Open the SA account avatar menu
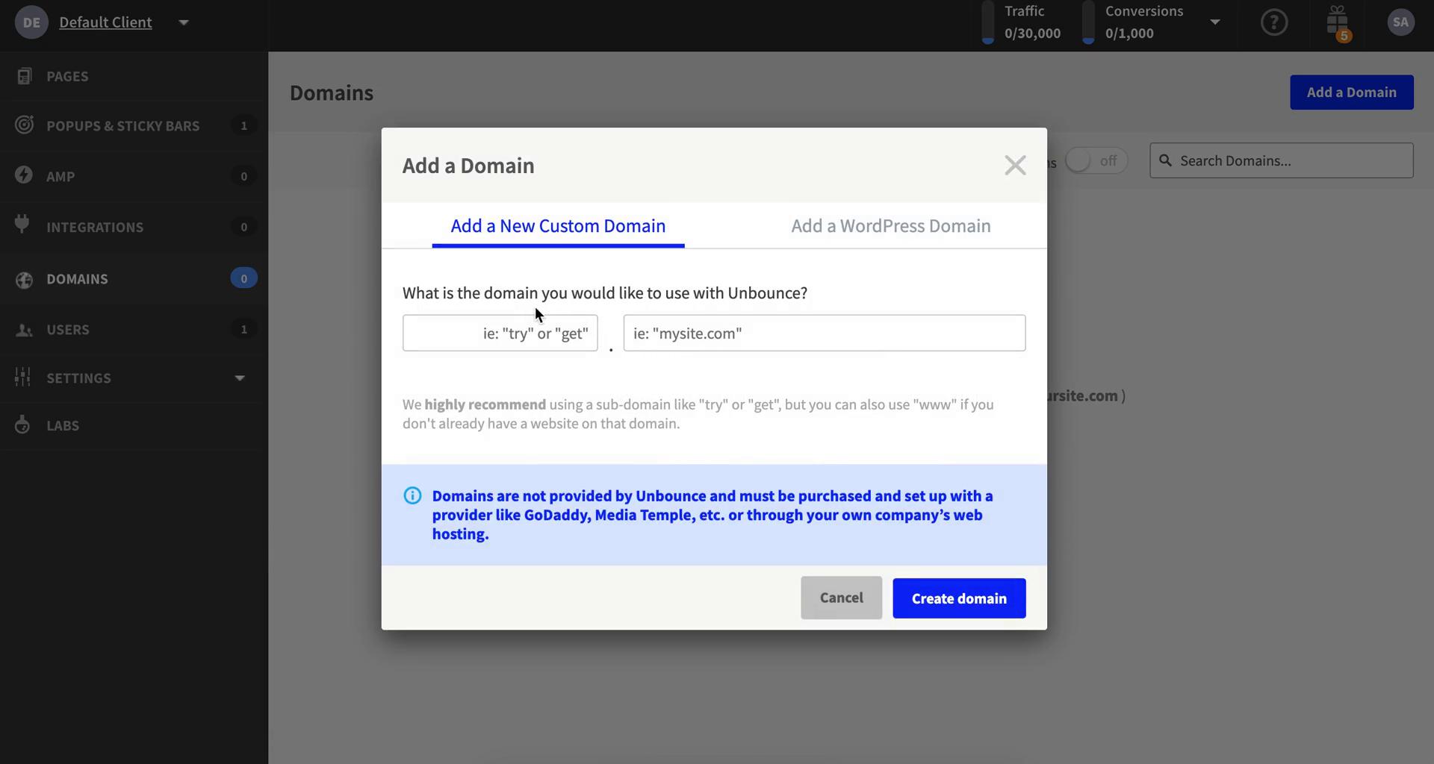The image size is (1434, 764). (1400, 22)
